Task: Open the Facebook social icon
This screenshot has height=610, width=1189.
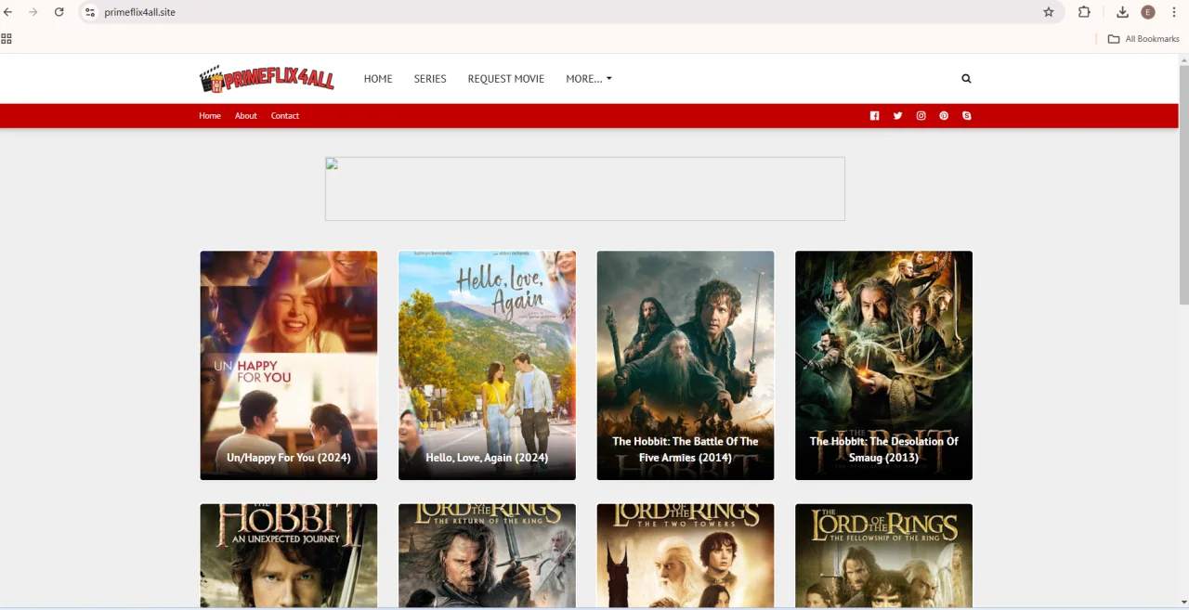Action: click(874, 116)
